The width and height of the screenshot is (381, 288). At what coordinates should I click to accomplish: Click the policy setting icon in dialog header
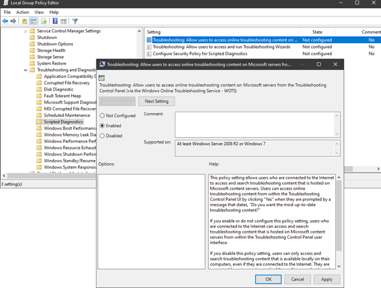click(102, 77)
